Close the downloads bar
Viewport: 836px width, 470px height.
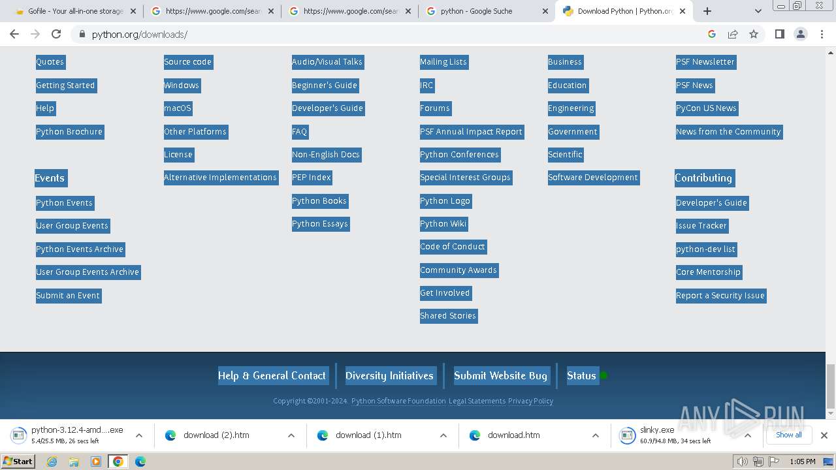pyautogui.click(x=824, y=435)
